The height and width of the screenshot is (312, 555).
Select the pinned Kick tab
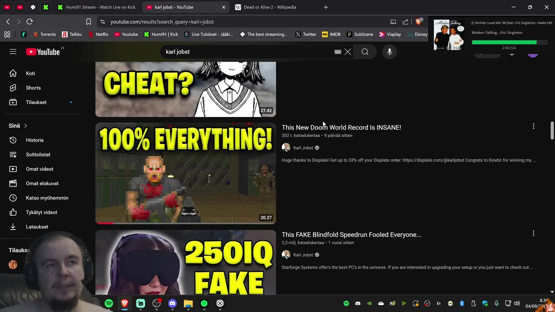(x=46, y=7)
